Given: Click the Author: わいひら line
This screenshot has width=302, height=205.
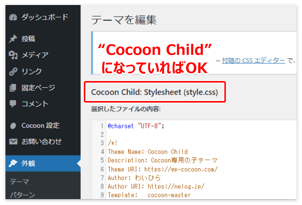Looking at the screenshot, I should point(134,178).
